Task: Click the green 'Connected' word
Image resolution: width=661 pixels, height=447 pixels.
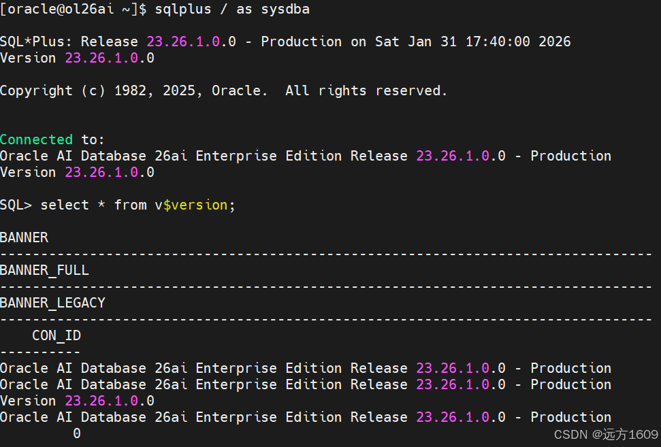Action: coord(36,139)
